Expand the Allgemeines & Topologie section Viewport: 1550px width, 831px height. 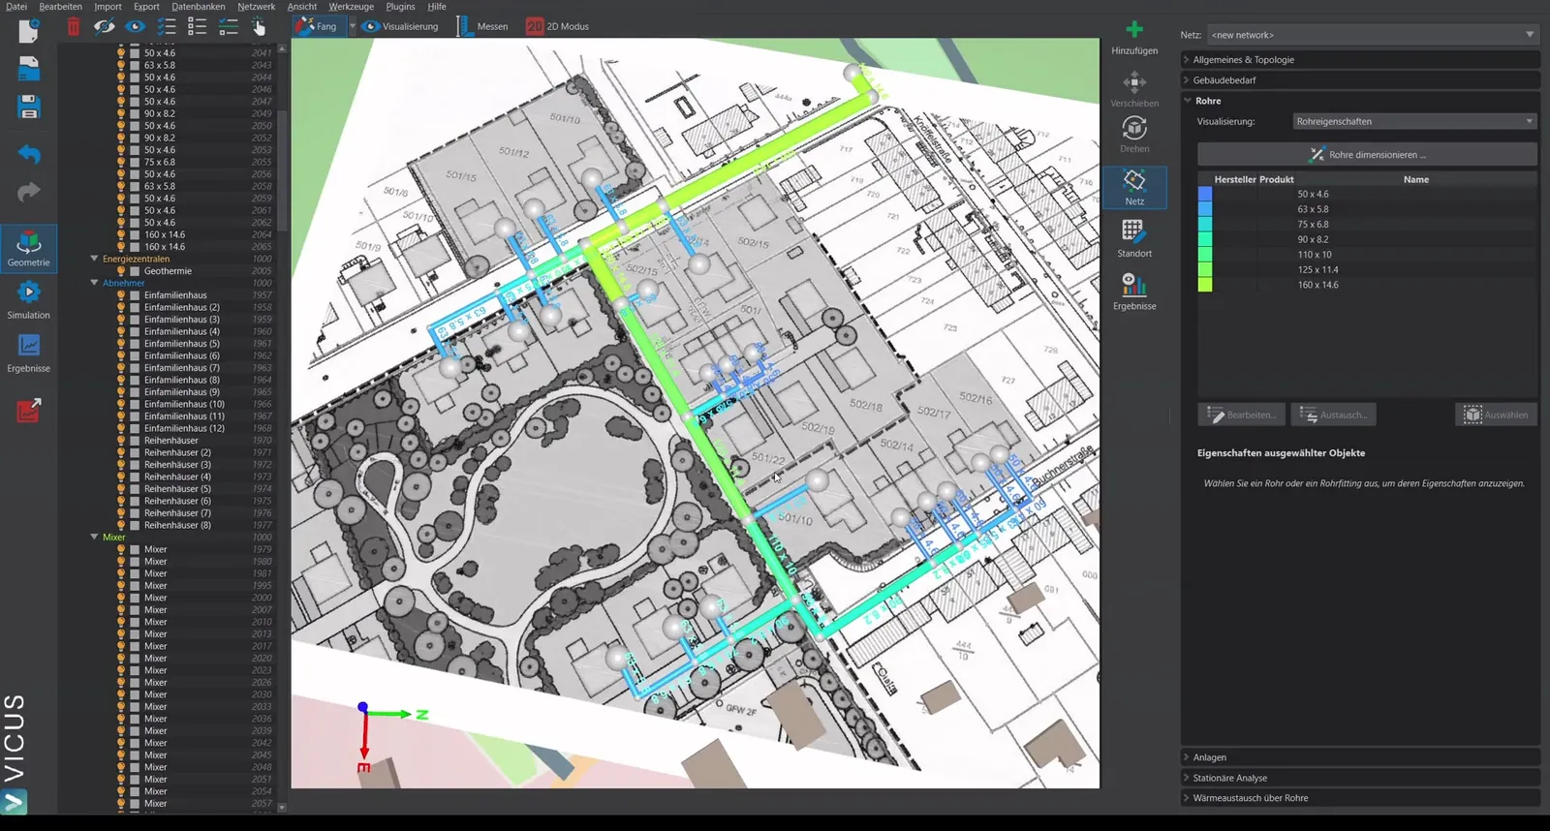pos(1360,60)
